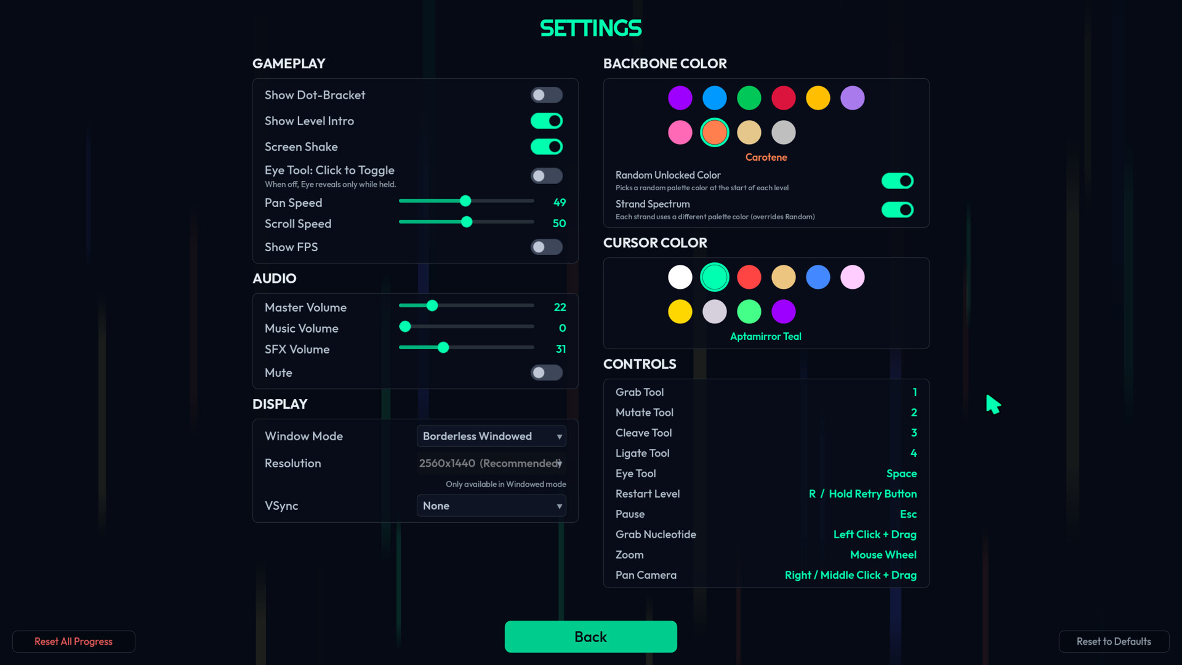Choose the yellow-orange backbone color swatch
The width and height of the screenshot is (1182, 665).
click(x=818, y=98)
